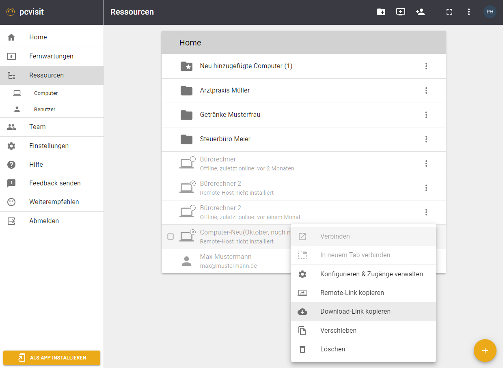Expand options for Getränke Musterfrau folder
503x368 pixels.
[x=426, y=115]
